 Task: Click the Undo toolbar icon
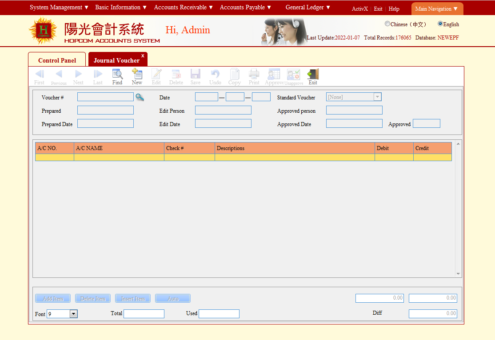point(215,75)
